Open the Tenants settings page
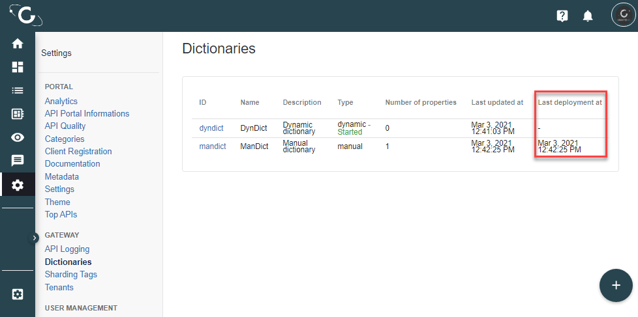Image resolution: width=638 pixels, height=317 pixels. point(59,287)
